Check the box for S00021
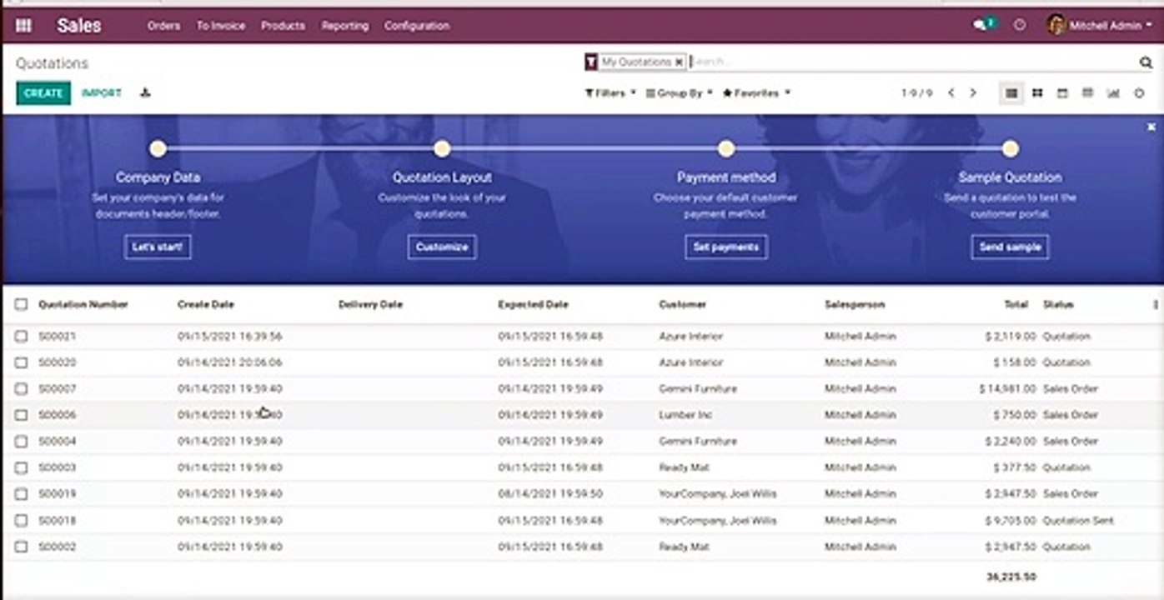1164x600 pixels. pos(21,336)
